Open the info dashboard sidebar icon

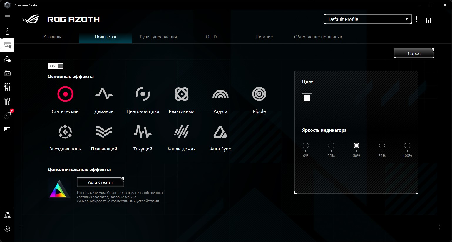(7, 31)
